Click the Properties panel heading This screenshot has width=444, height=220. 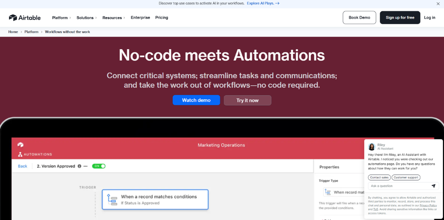click(x=329, y=167)
